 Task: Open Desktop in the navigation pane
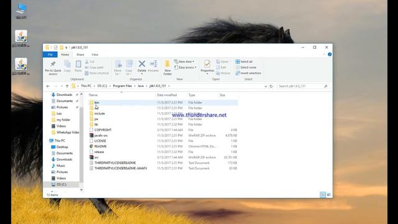pyautogui.click(x=62, y=147)
